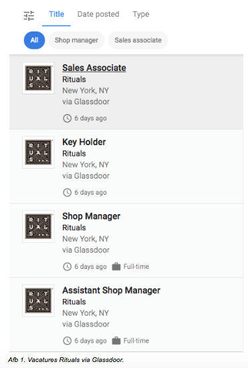
Task: Open the filter sliders icon
Action: click(29, 15)
